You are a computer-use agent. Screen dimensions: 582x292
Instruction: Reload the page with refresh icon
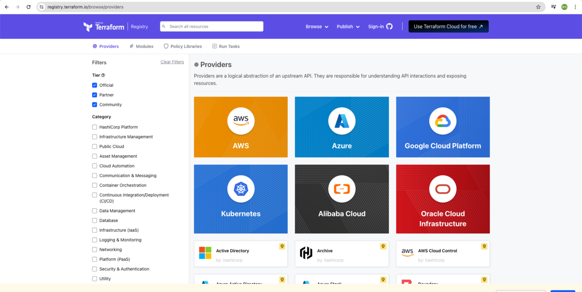[29, 7]
